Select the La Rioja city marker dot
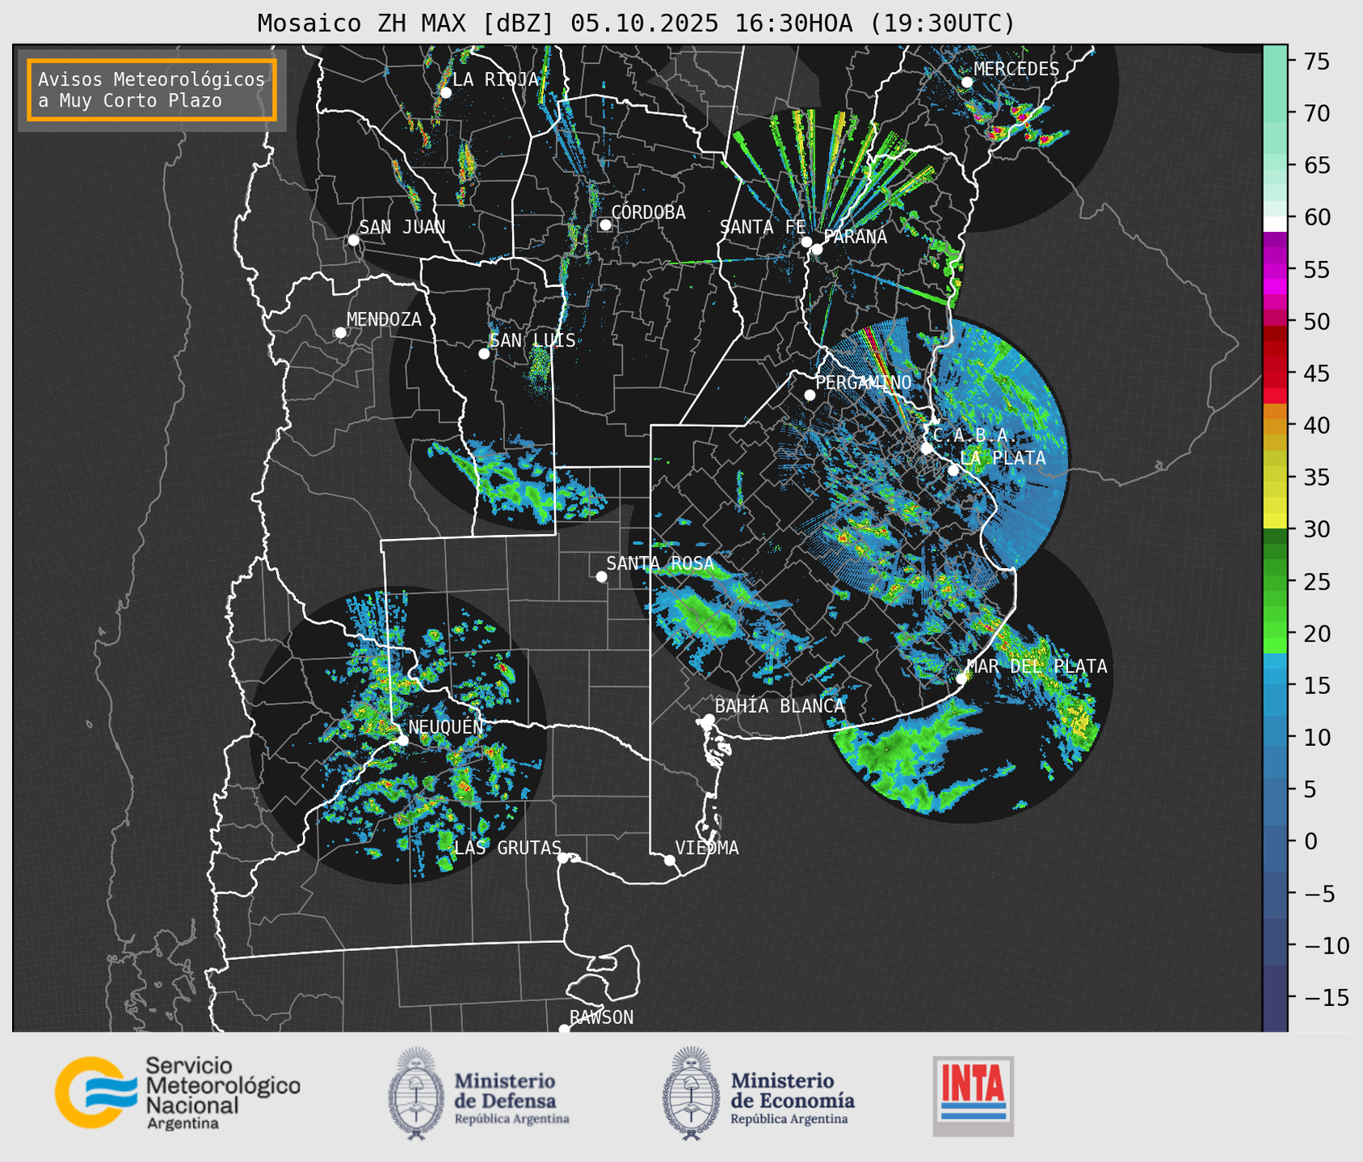Viewport: 1363px width, 1162px height. [445, 93]
